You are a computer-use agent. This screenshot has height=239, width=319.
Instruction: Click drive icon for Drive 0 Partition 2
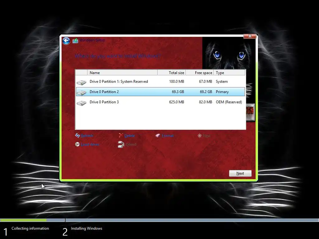(81, 92)
